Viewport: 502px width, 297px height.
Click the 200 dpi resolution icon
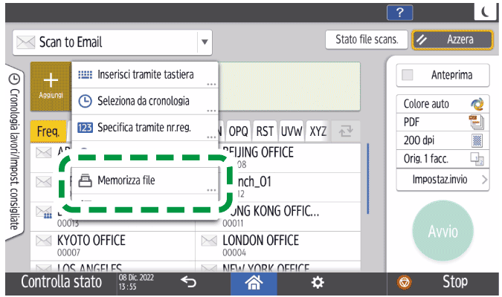click(477, 140)
